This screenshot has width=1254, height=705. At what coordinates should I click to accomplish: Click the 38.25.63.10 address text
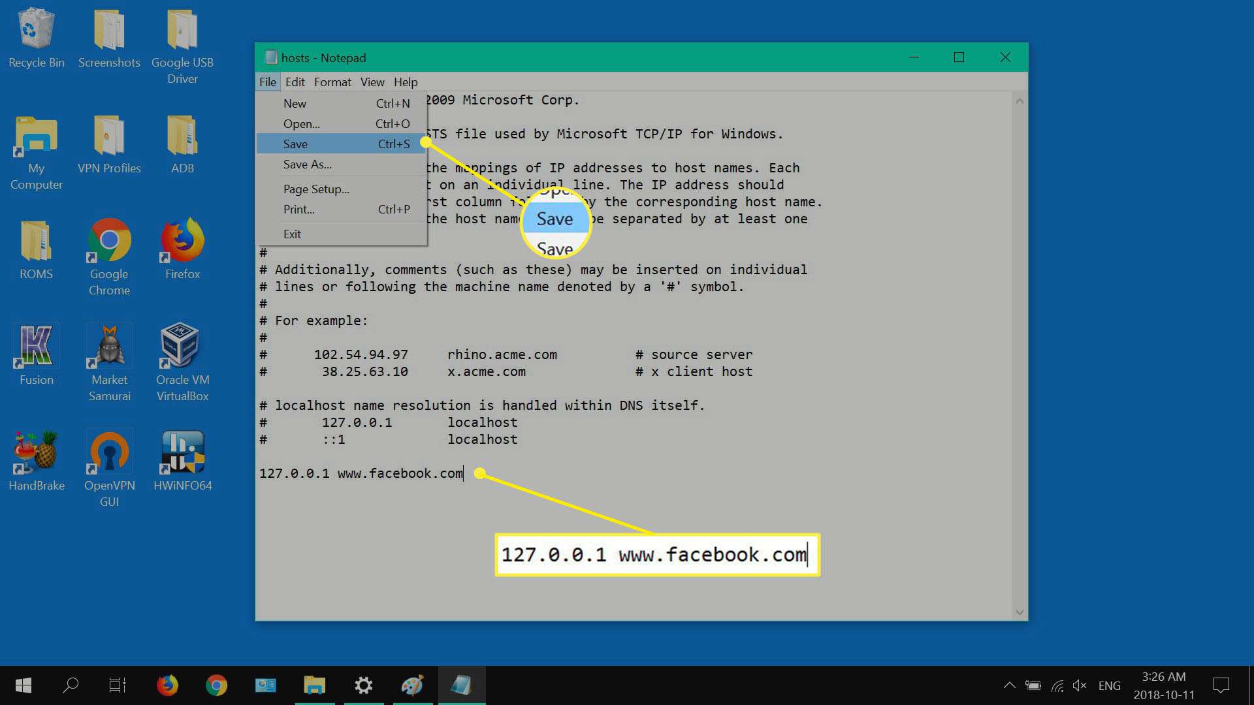pyautogui.click(x=365, y=372)
